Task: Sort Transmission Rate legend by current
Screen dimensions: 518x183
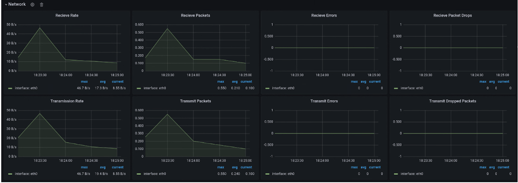Action: [x=118, y=167]
